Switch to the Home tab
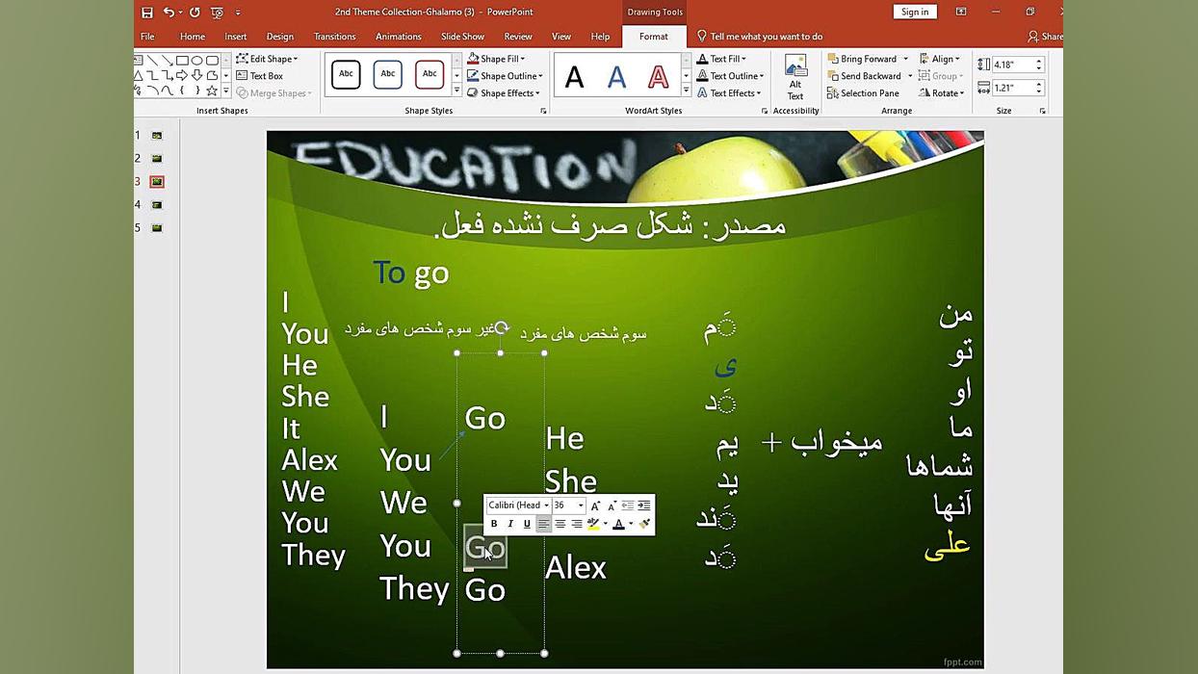 [193, 37]
